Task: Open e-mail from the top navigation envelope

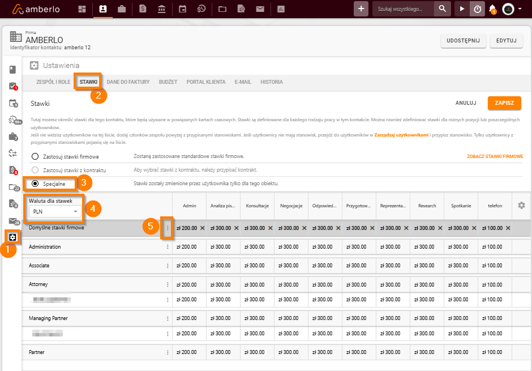Action: [x=260, y=9]
